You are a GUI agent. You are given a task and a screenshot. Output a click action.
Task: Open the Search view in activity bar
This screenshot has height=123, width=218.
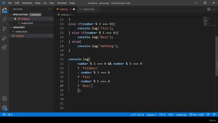(4, 19)
